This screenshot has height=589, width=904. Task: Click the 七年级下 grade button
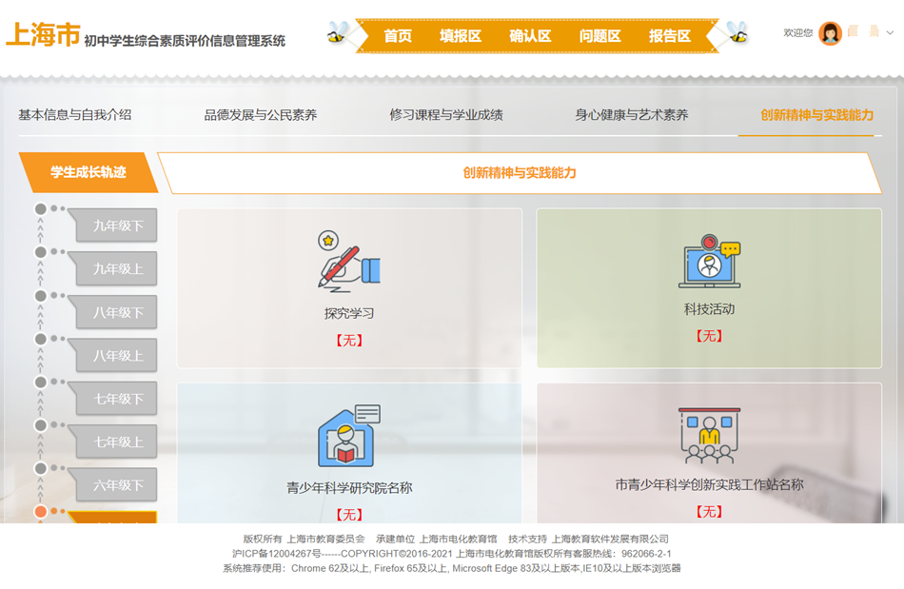(117, 399)
